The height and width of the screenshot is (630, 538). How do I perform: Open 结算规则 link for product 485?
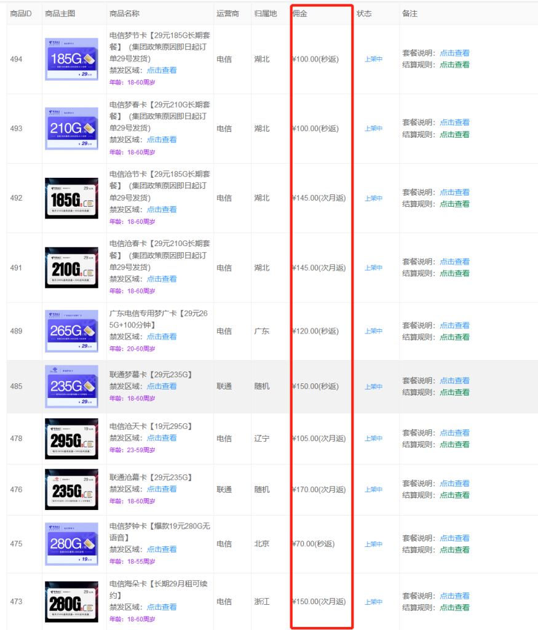tap(454, 393)
